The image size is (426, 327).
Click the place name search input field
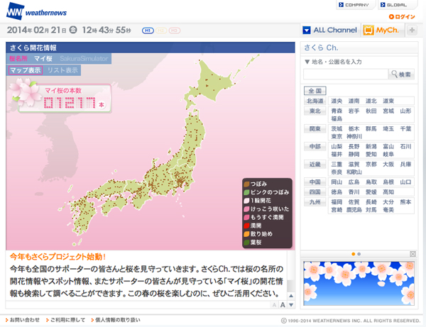346,74
